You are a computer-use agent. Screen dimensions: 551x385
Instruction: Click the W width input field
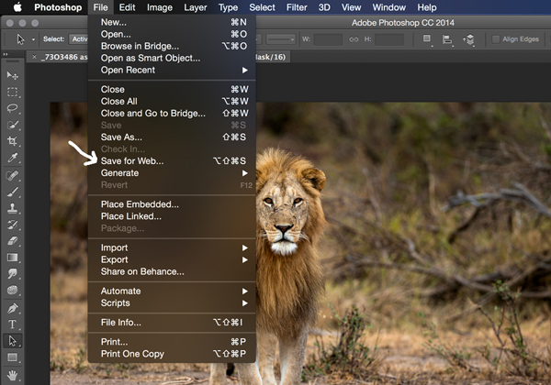(329, 39)
